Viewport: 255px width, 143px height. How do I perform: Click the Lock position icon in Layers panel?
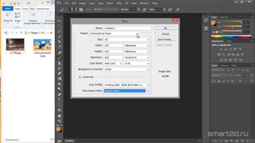[228, 81]
